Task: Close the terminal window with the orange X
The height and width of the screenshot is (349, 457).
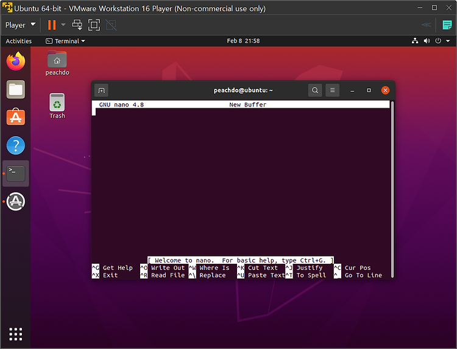Action: 385,90
